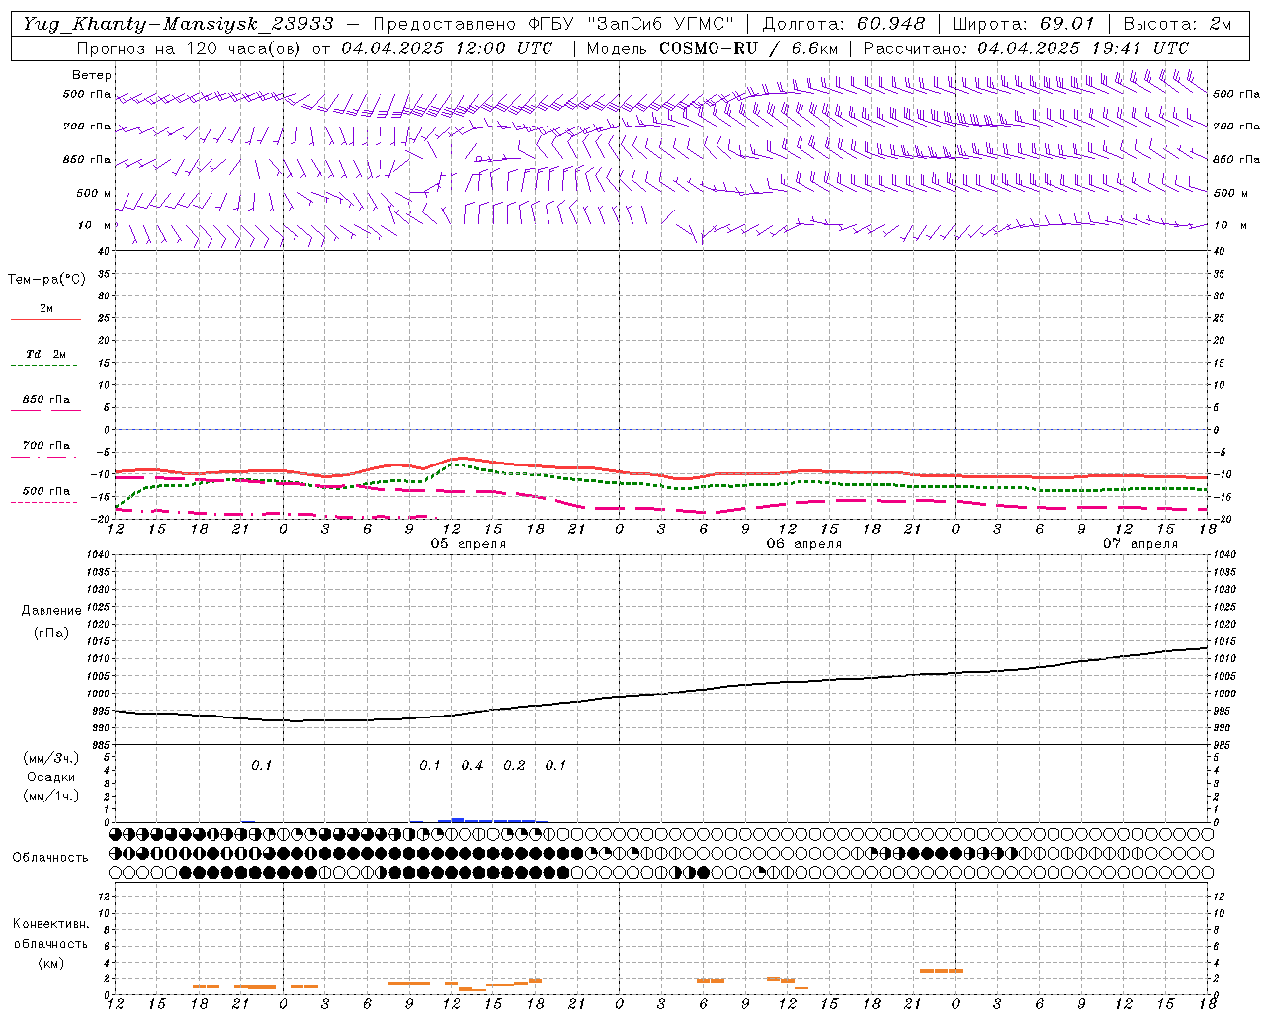Click the Ветер panel label
Screen dimensions: 1265x1012
92,75
